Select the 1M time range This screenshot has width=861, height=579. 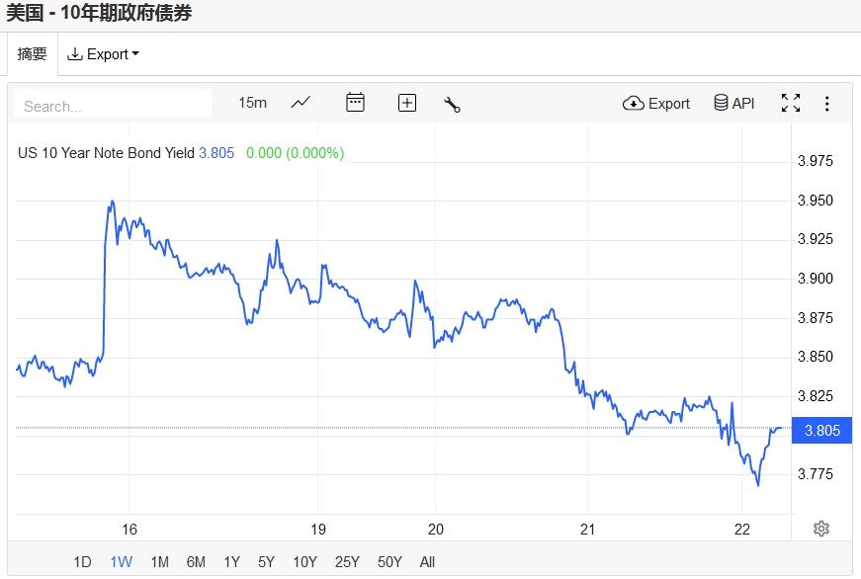tap(159, 562)
